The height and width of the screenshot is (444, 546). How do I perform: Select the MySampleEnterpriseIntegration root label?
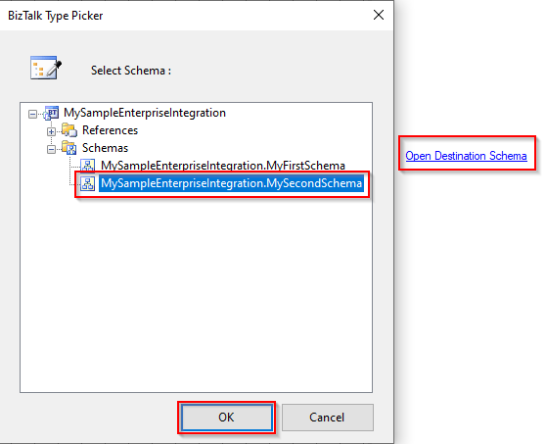pyautogui.click(x=145, y=113)
